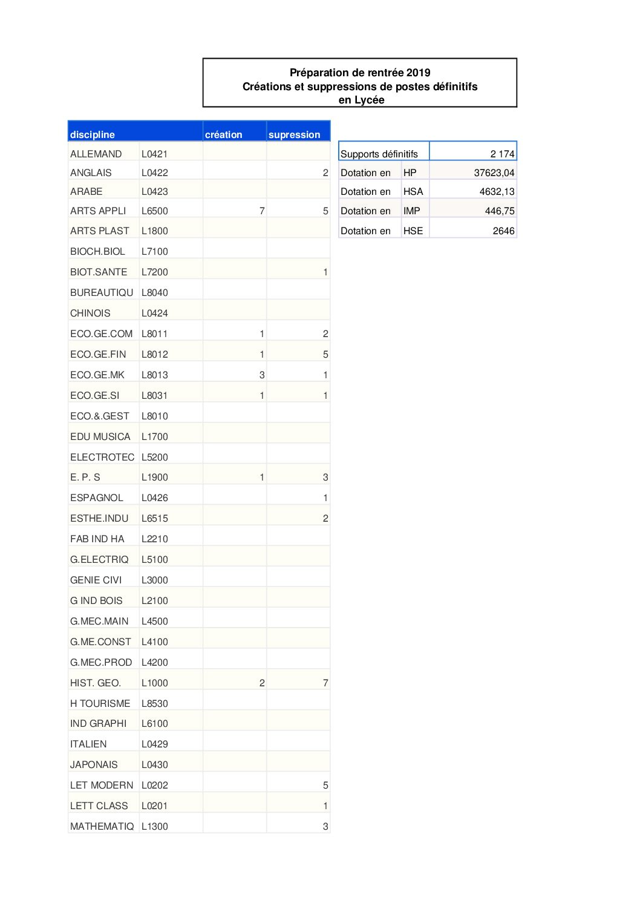The height and width of the screenshot is (906, 640).
Task: Click E. P. S supression value 3
Action: [298, 474]
